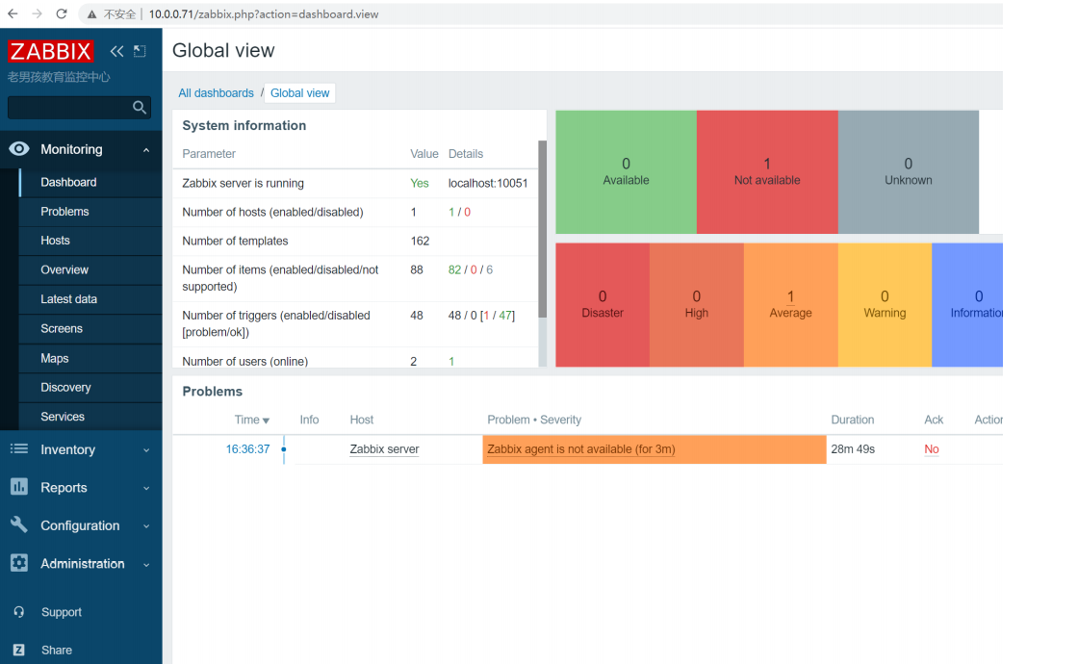Image resolution: width=1078 pixels, height=664 pixels.
Task: Click the Configuration wrench icon
Action: pyautogui.click(x=19, y=525)
